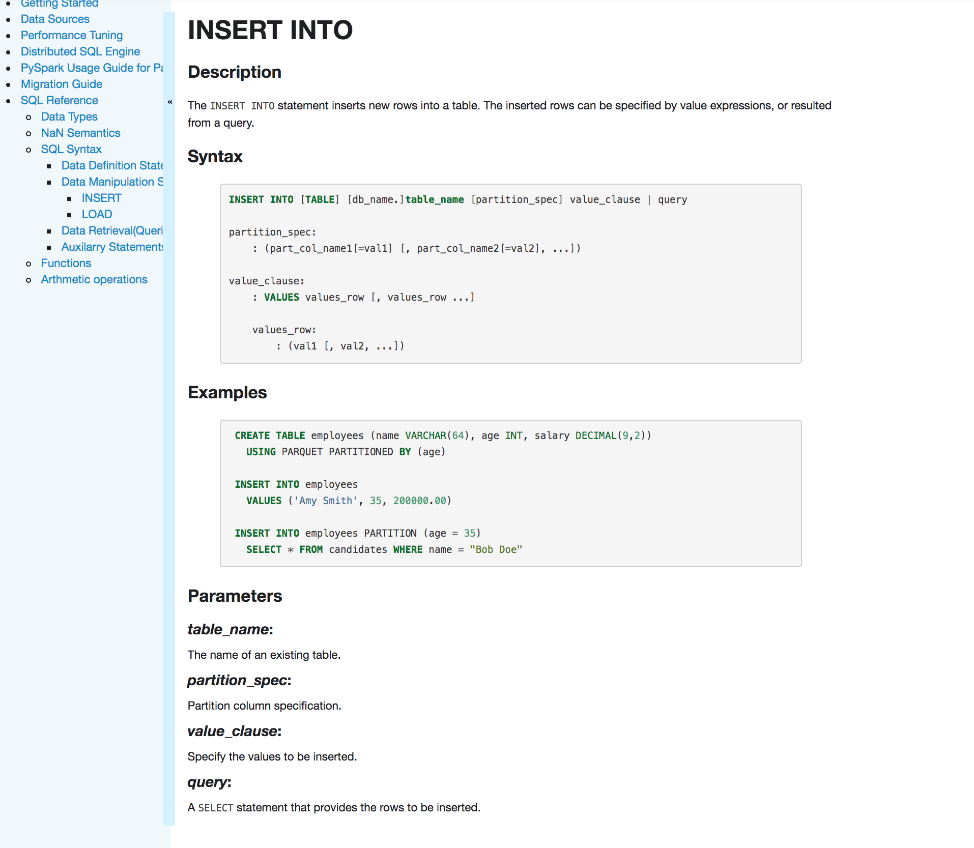Viewport: 974px width, 848px height.
Task: Click the SELECT * FROM candidates line
Action: [385, 549]
